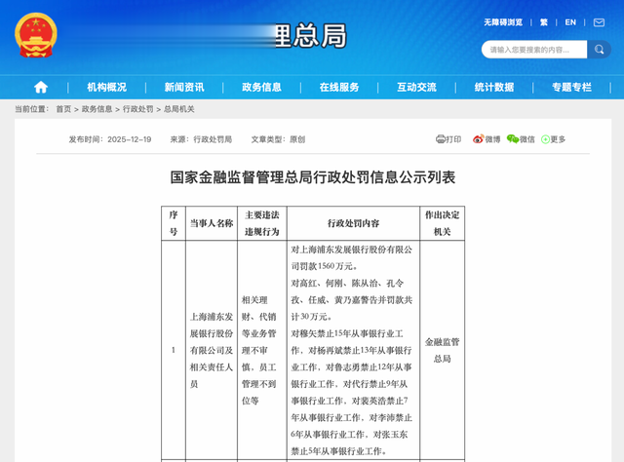
Task: Open the home icon in navigation bar
Action: pyautogui.click(x=41, y=87)
